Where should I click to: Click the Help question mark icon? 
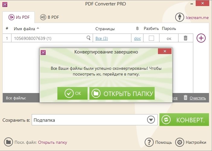(x=149, y=142)
